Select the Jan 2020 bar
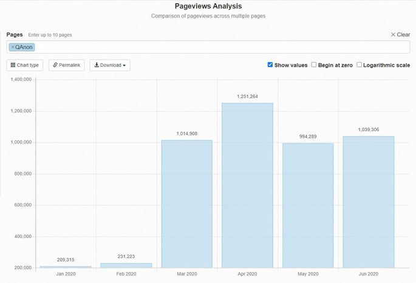 pos(66,267)
